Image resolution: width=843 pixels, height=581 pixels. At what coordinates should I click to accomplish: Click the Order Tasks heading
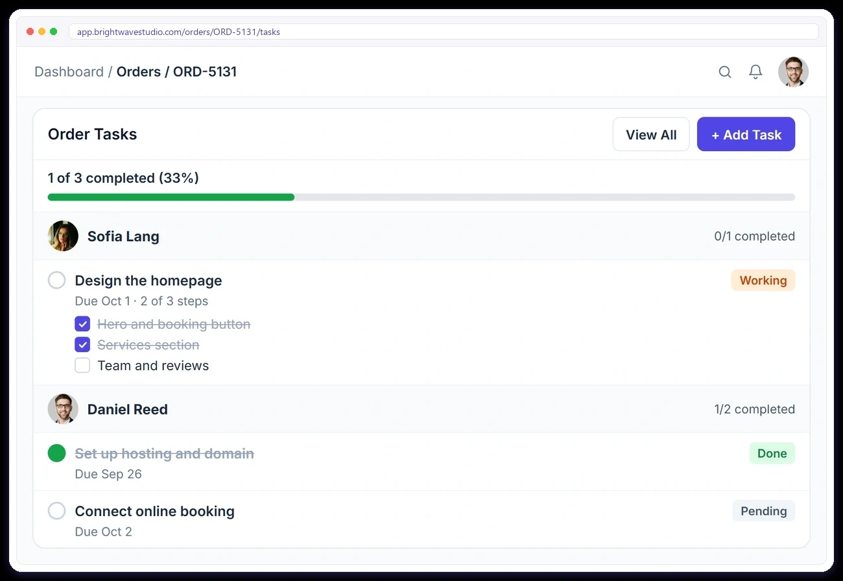click(93, 134)
